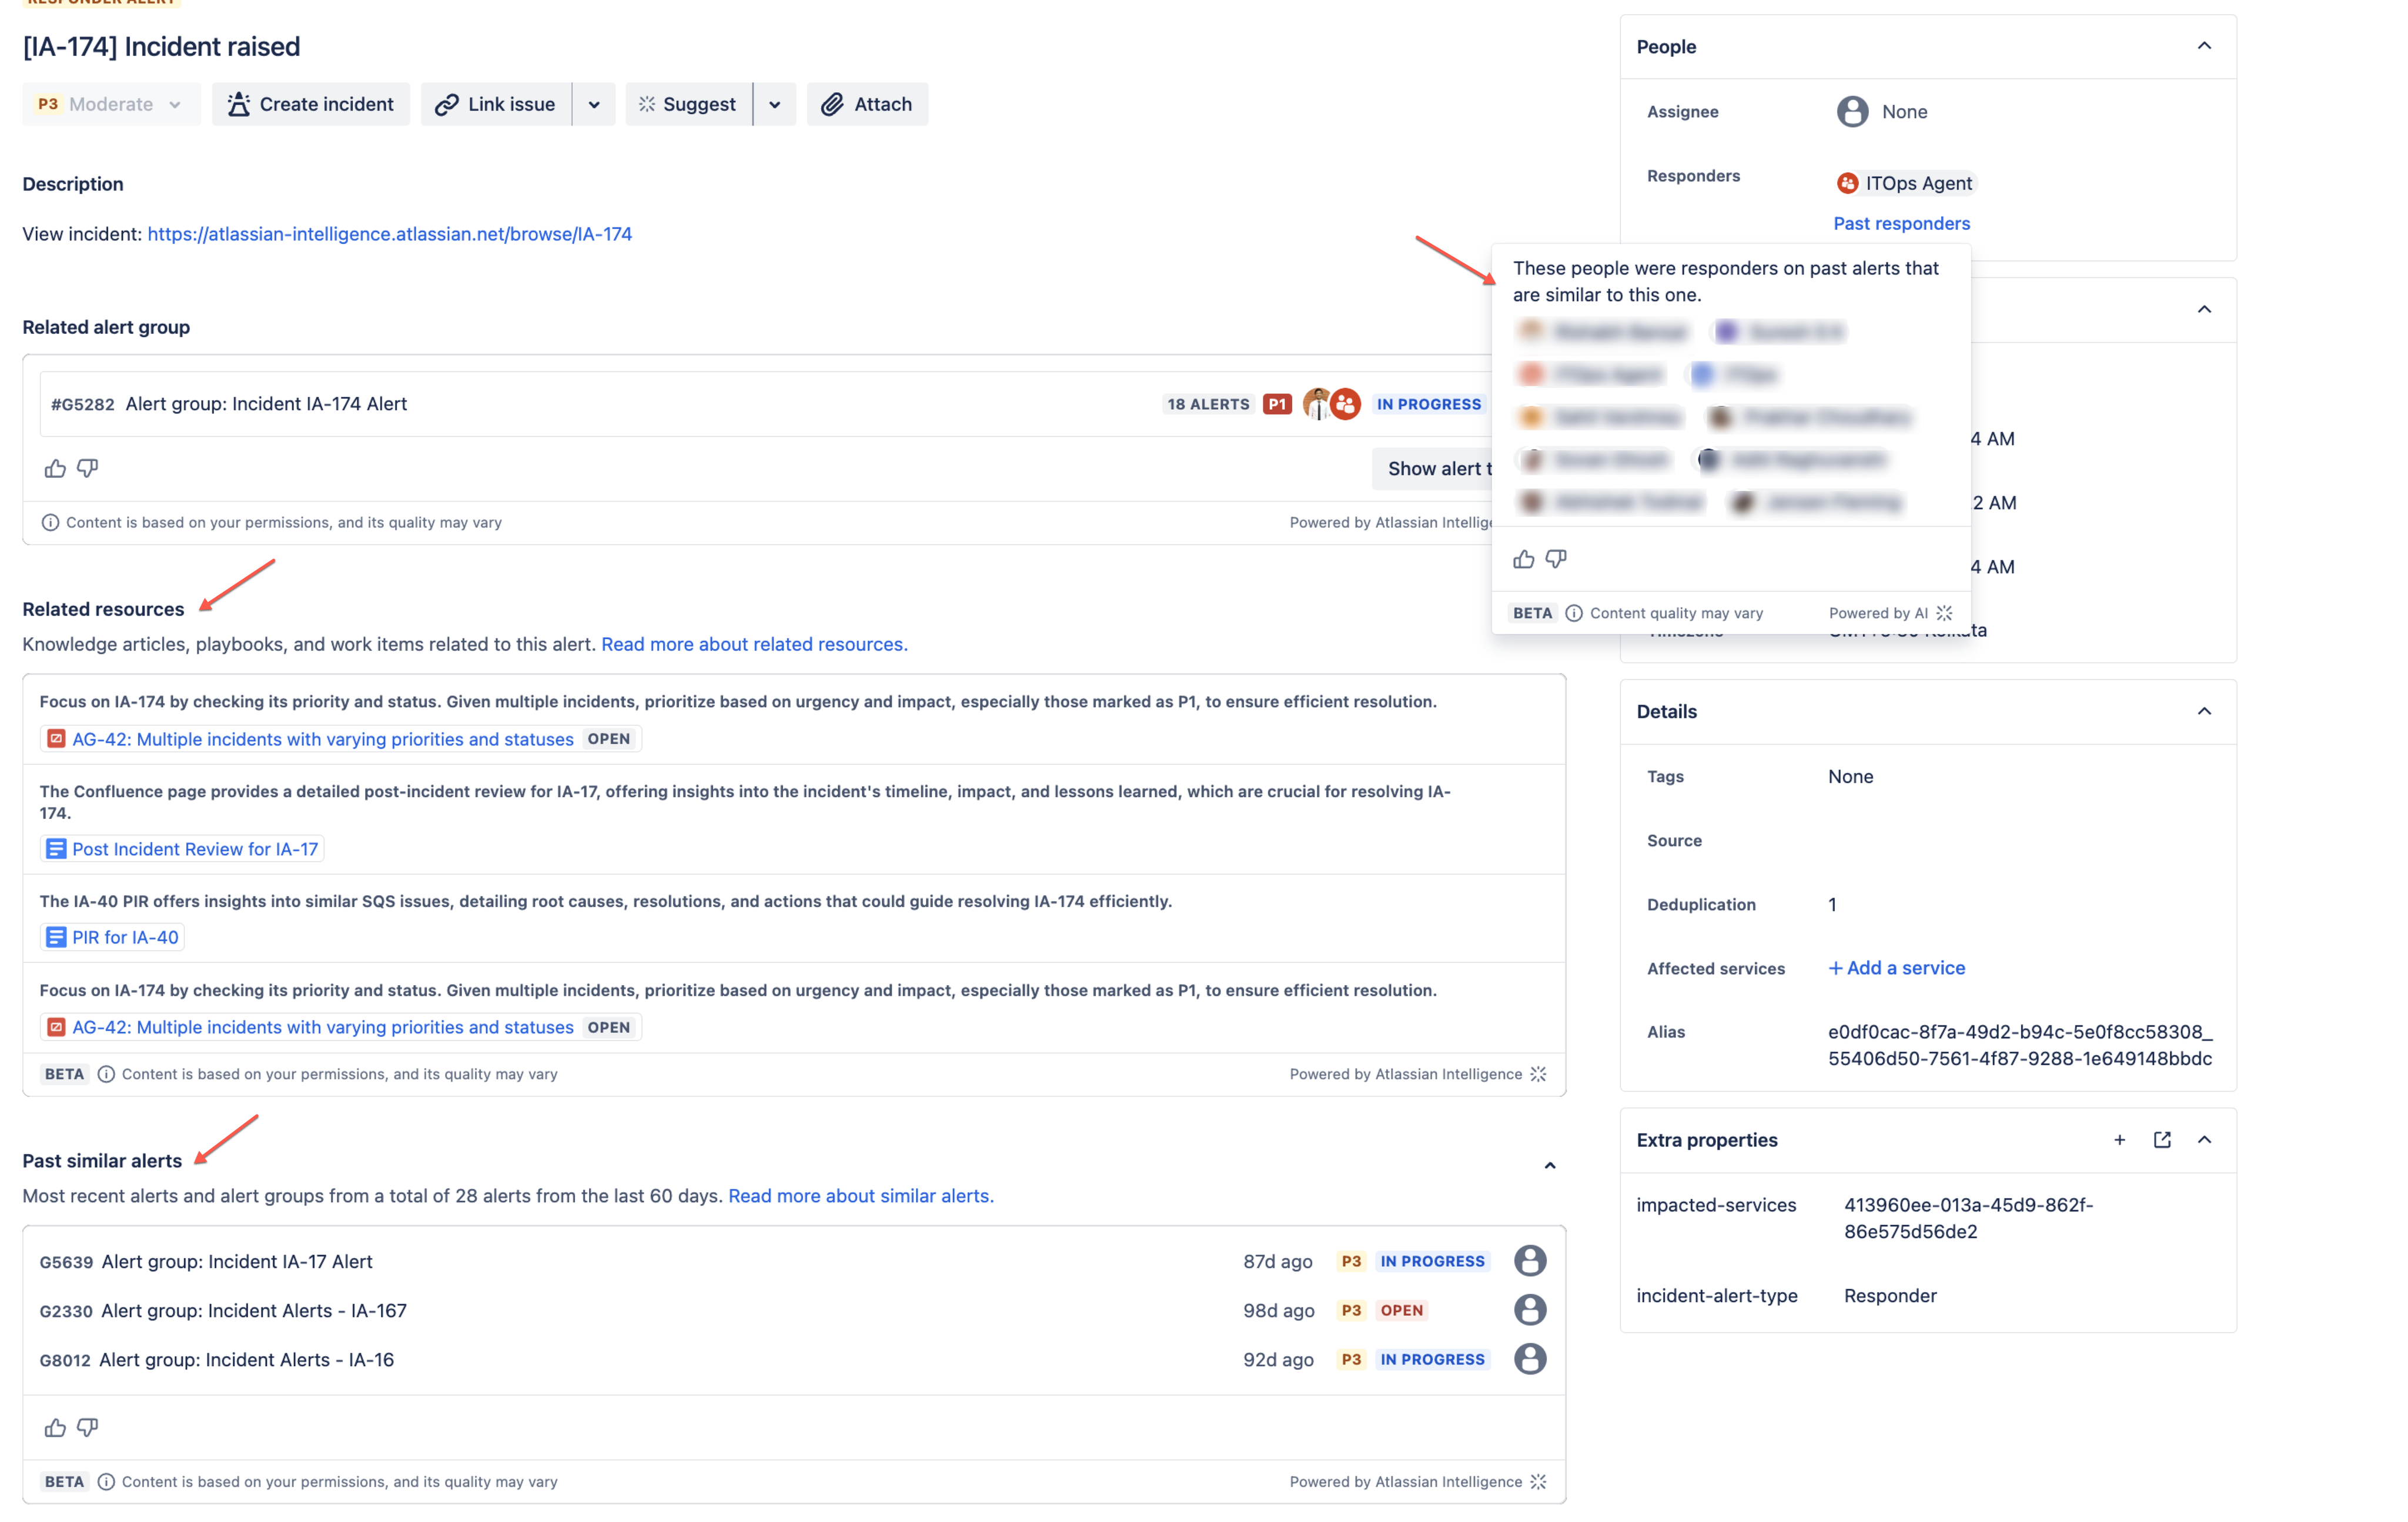
Task: Open the Post Incident Review for IA-17 link
Action: (x=195, y=849)
